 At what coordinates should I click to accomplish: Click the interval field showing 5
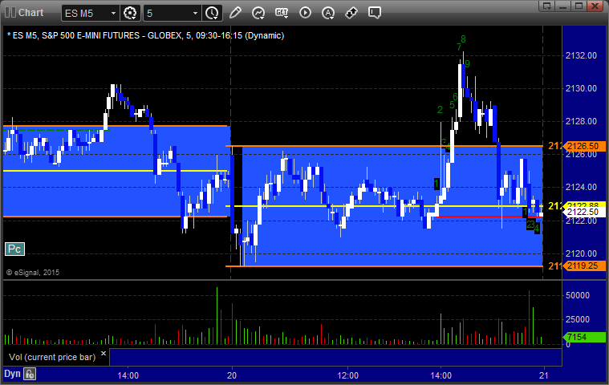[x=168, y=13]
